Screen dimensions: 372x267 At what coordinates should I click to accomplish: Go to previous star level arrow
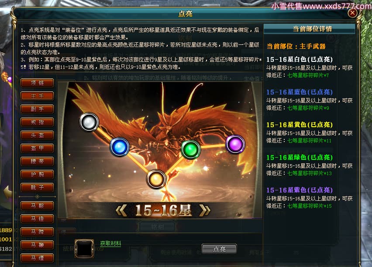click(x=122, y=210)
